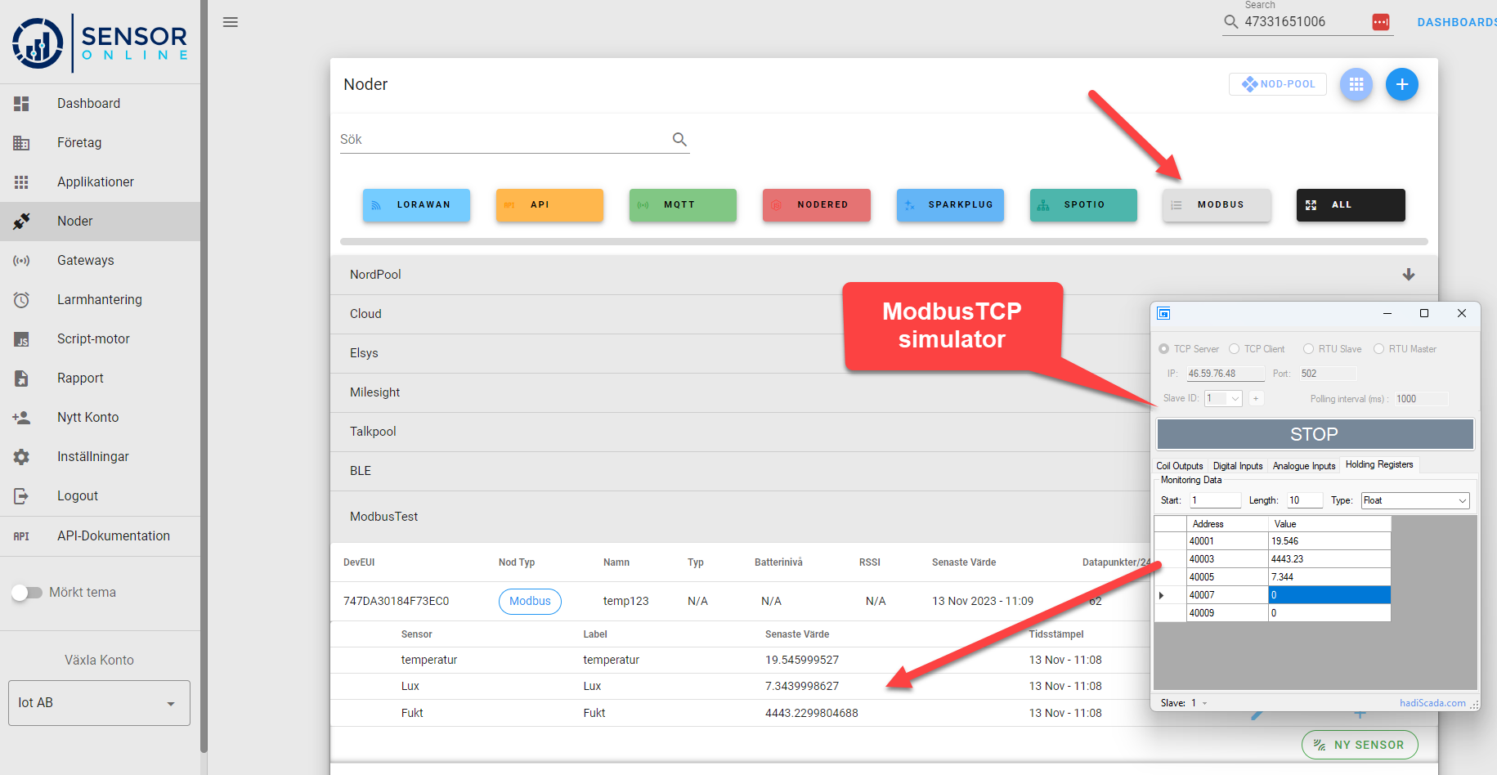1497x775 pixels.
Task: Switch to the Coil Outputs tab
Action: (1179, 465)
